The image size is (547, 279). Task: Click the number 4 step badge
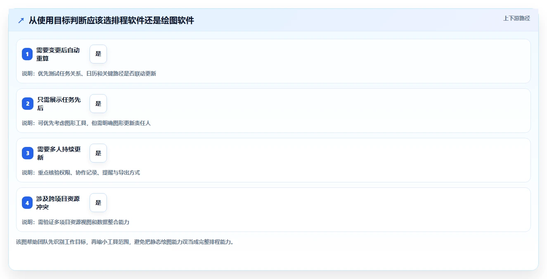pyautogui.click(x=27, y=203)
